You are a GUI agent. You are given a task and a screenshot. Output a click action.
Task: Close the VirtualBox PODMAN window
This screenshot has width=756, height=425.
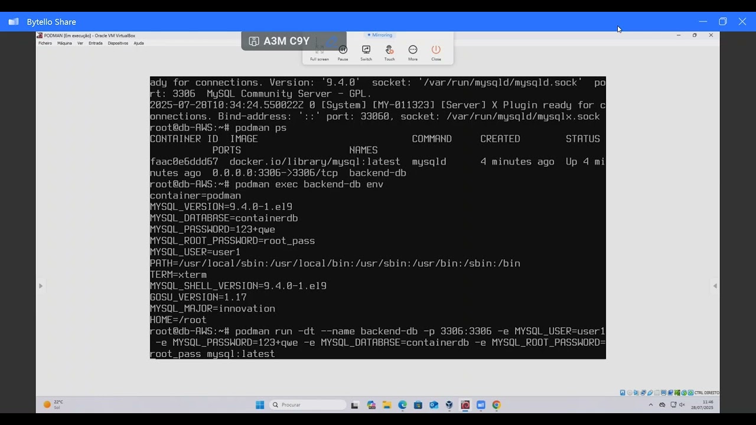tap(711, 35)
